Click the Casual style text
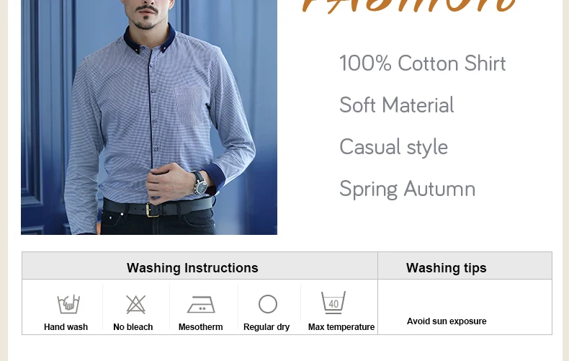Screen dimensions: 569x361 [393, 147]
